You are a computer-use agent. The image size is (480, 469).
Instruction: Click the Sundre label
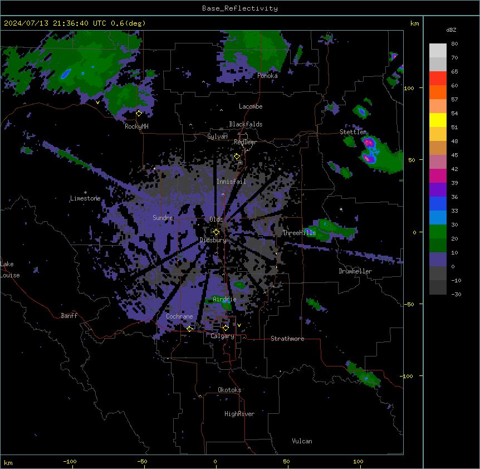pyautogui.click(x=163, y=218)
